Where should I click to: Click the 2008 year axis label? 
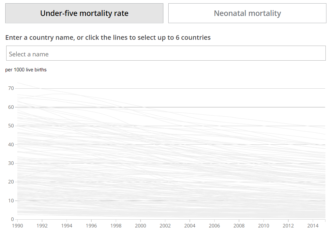click(239, 226)
